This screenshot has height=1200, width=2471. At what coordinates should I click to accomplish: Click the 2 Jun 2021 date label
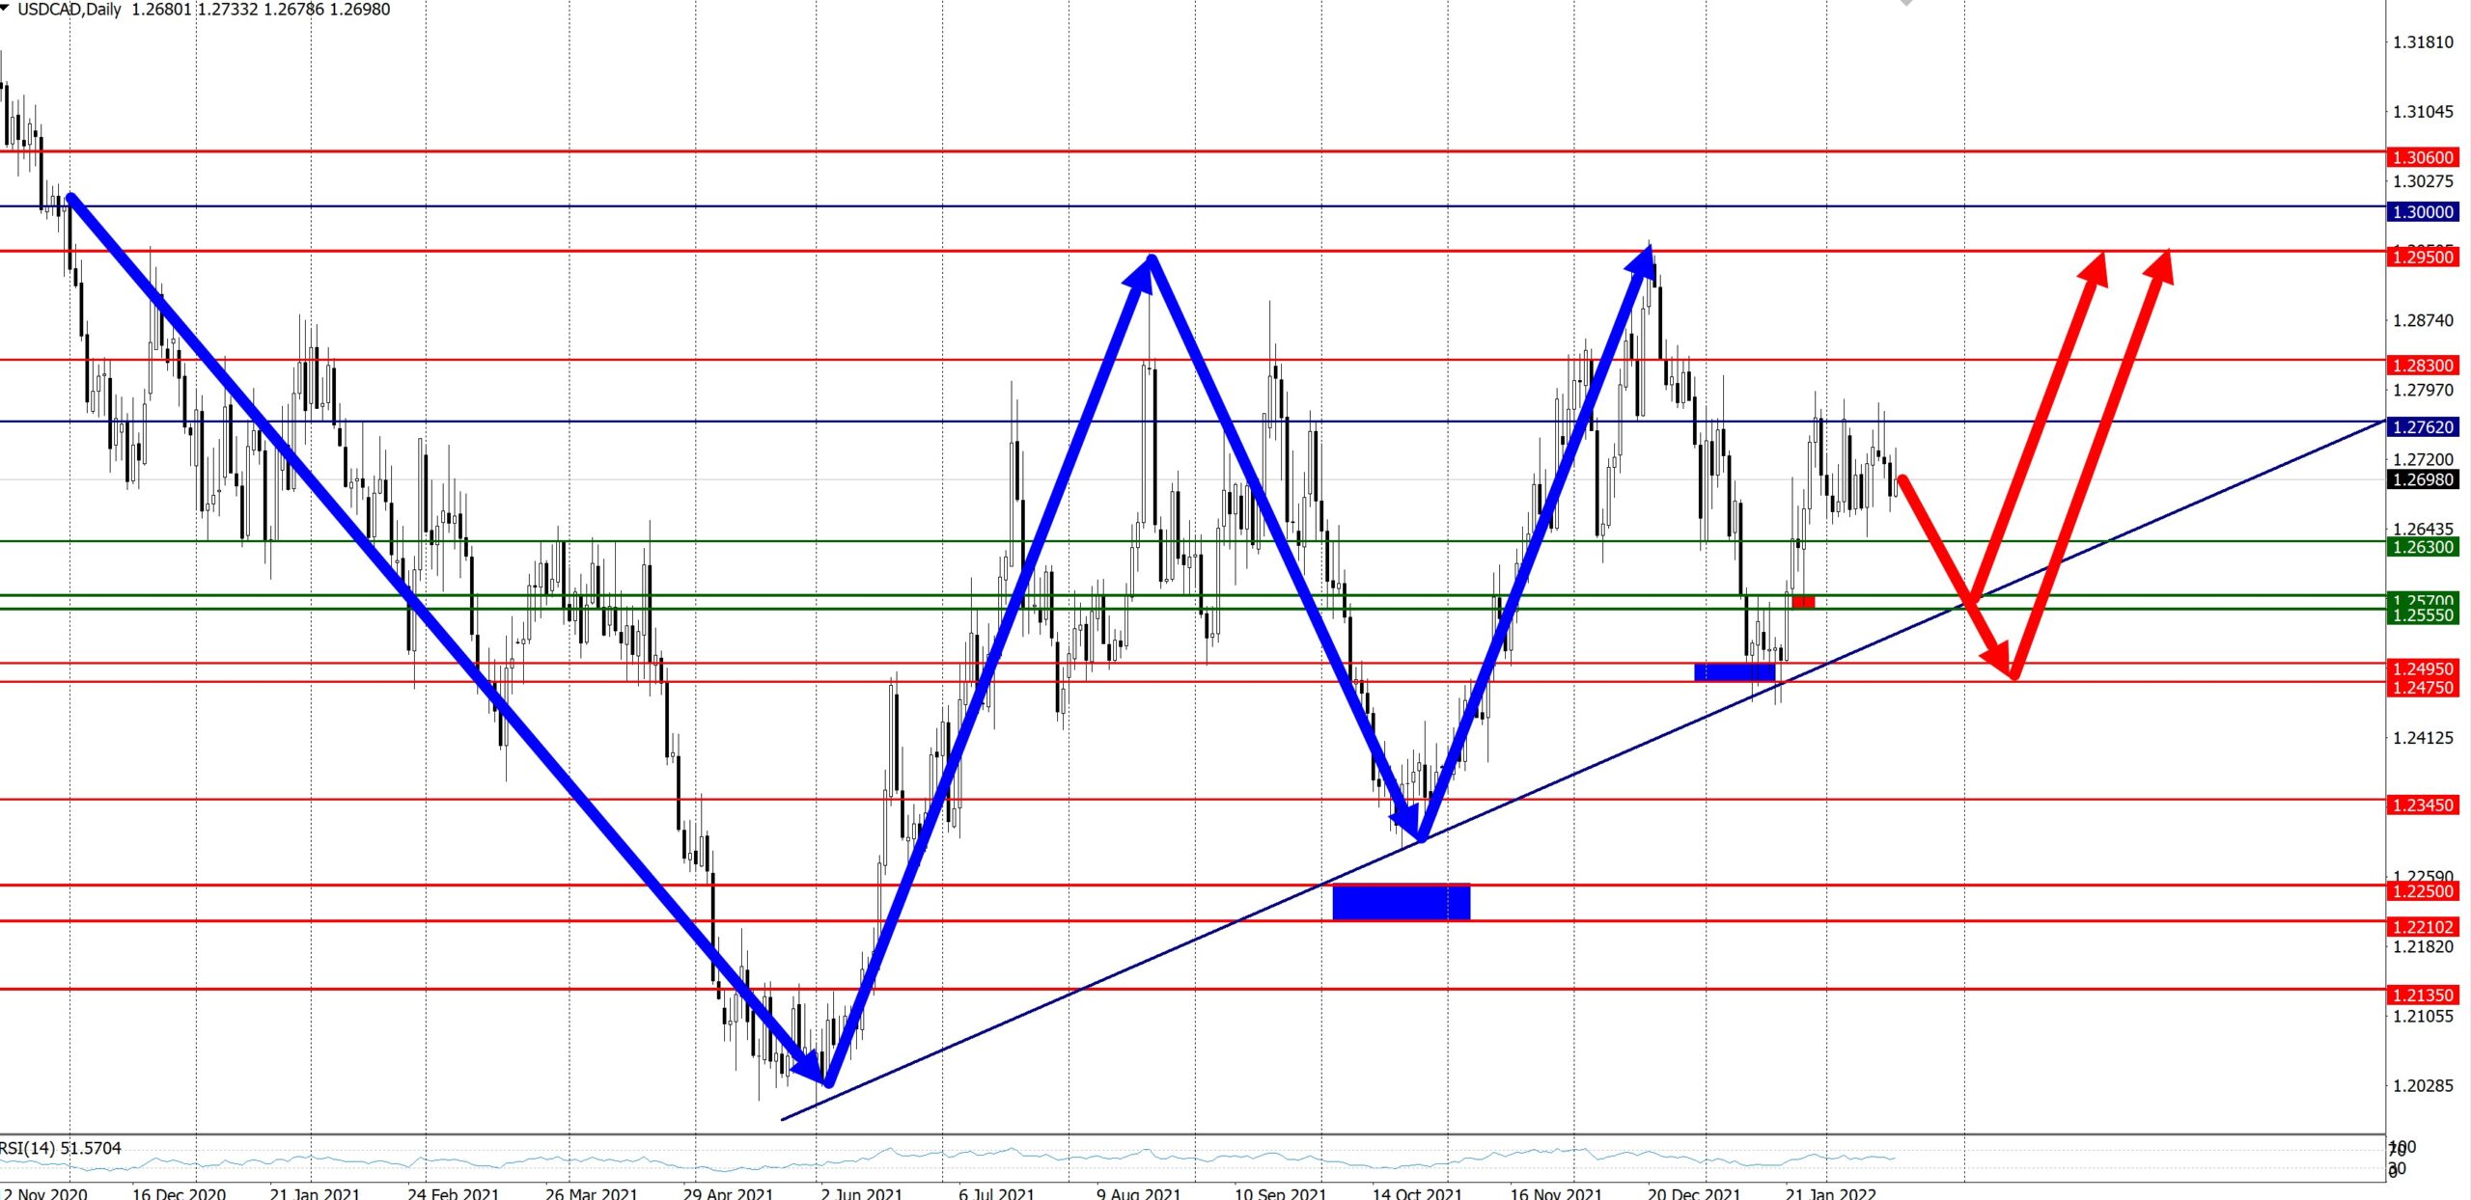click(x=861, y=1193)
